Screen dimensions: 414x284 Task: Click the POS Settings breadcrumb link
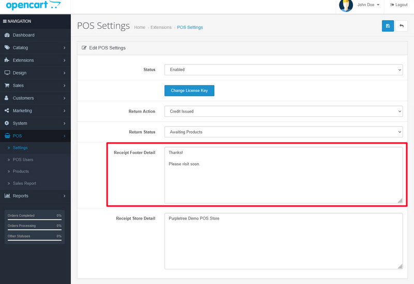click(190, 27)
